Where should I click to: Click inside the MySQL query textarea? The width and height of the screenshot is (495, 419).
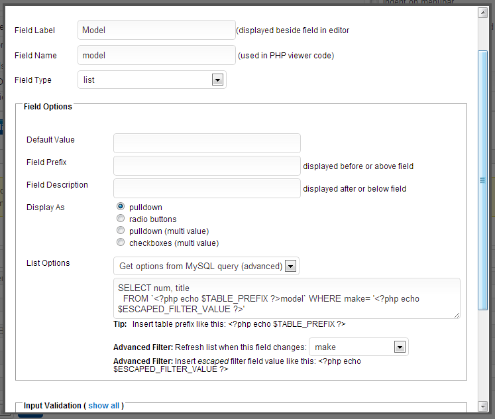pos(286,298)
